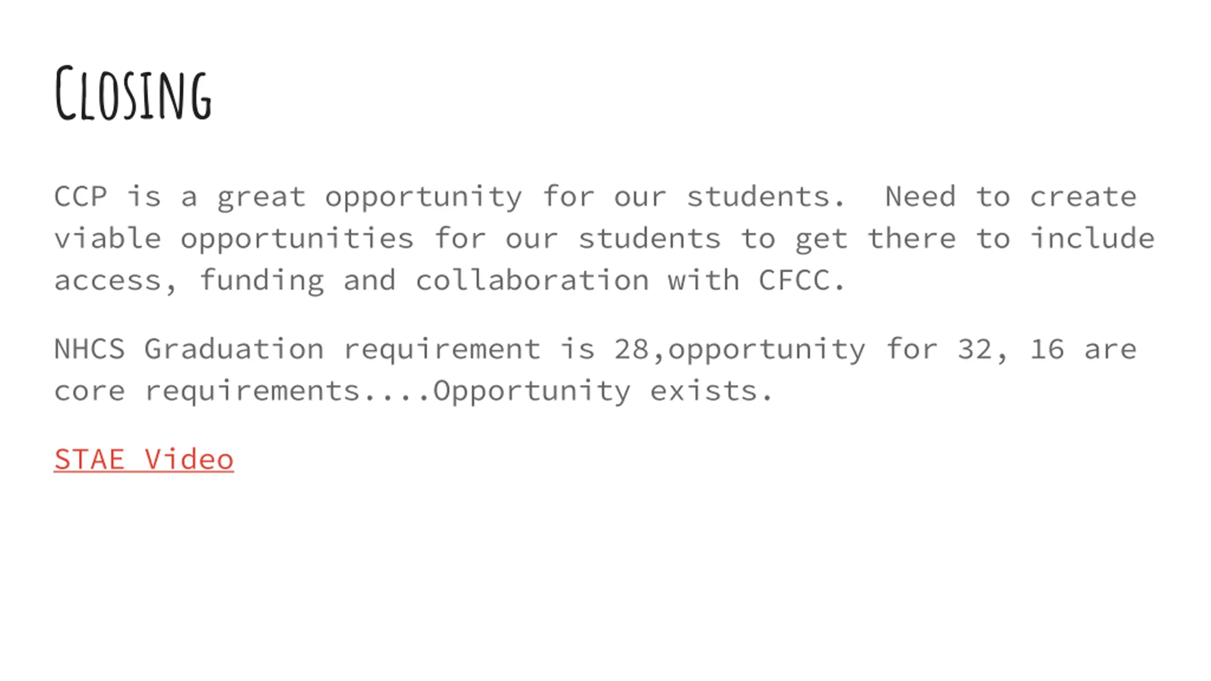
Task: Click the word NHCS in second paragraph
Action: coord(90,349)
